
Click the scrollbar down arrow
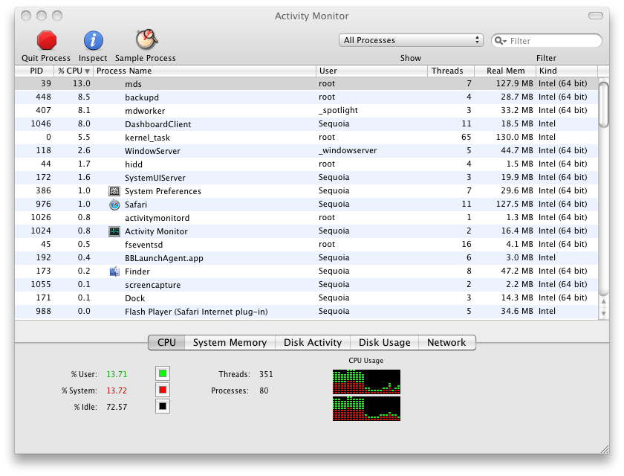click(603, 313)
